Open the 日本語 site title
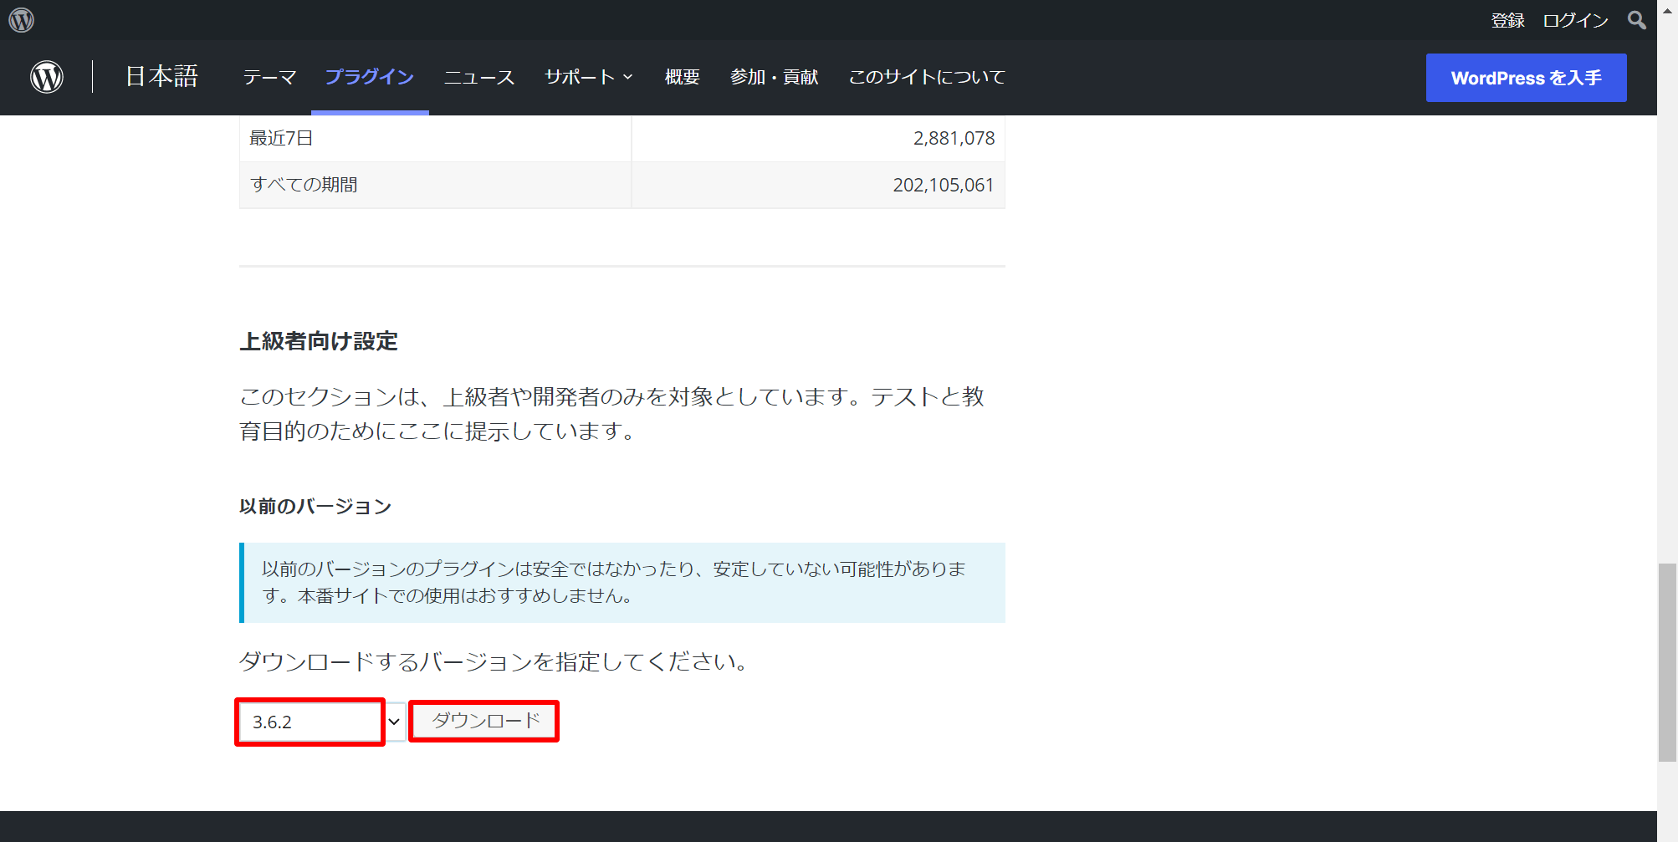Viewport: 1678px width, 842px height. click(161, 77)
